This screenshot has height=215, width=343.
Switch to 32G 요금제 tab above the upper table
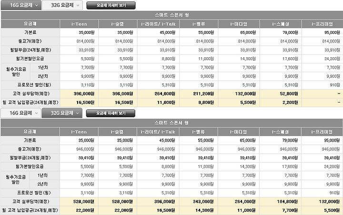coord(62,5)
